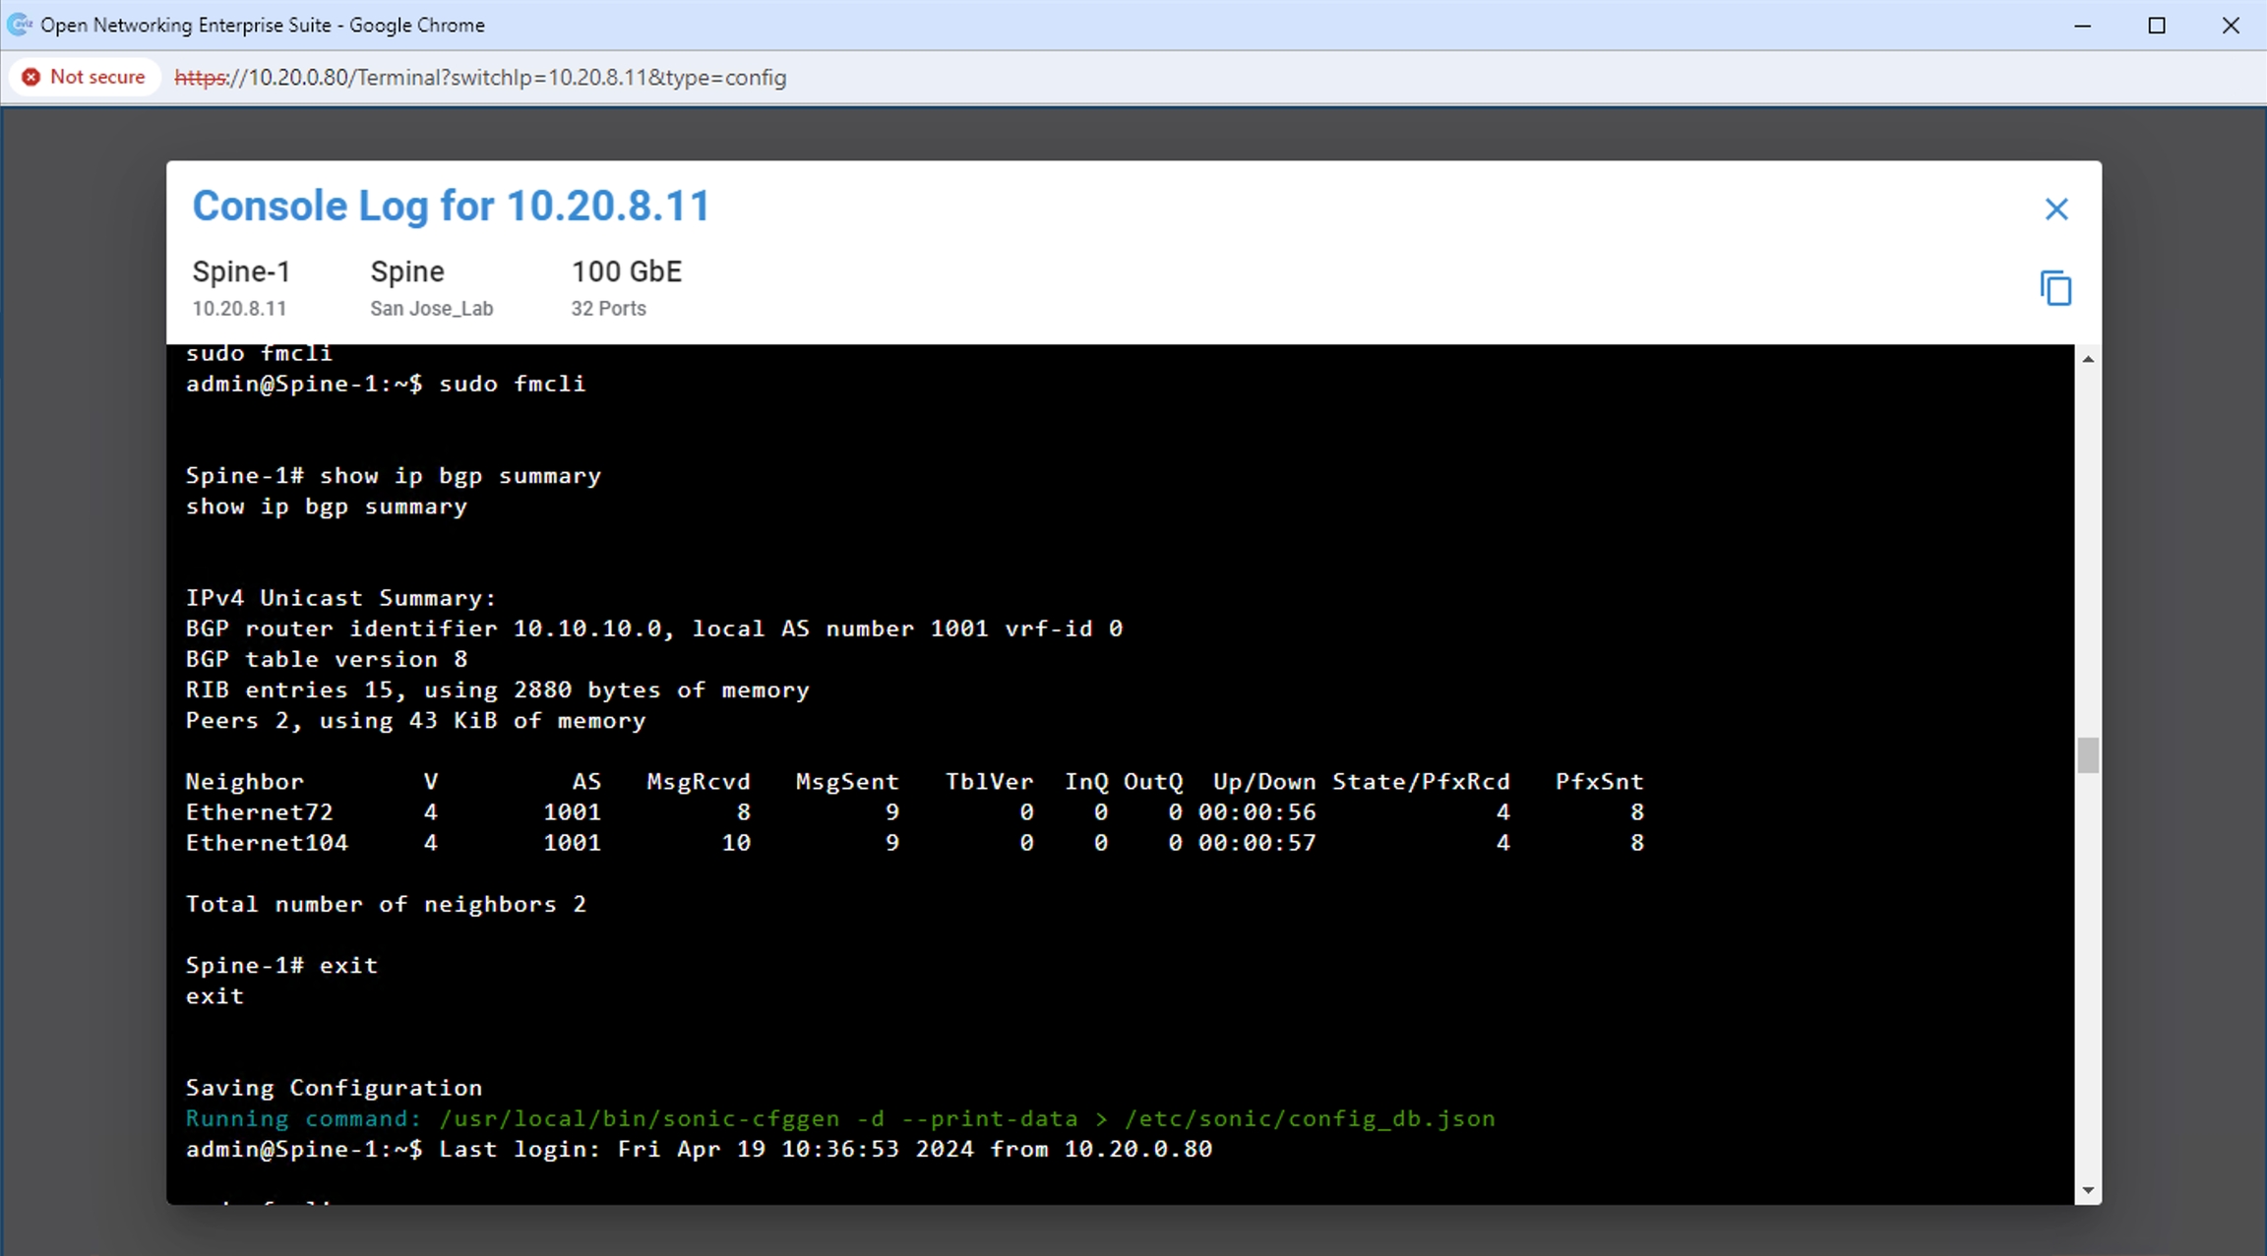Click the San Jose_Lab site label
The height and width of the screenshot is (1256, 2267).
pyautogui.click(x=431, y=308)
